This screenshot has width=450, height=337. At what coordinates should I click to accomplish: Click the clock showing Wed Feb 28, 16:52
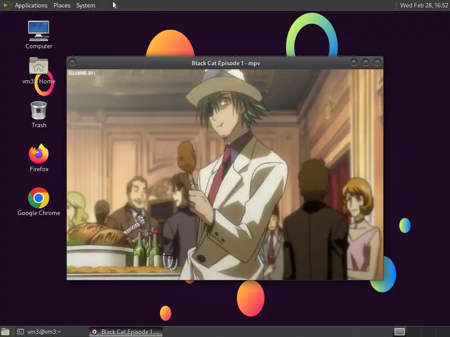click(424, 5)
